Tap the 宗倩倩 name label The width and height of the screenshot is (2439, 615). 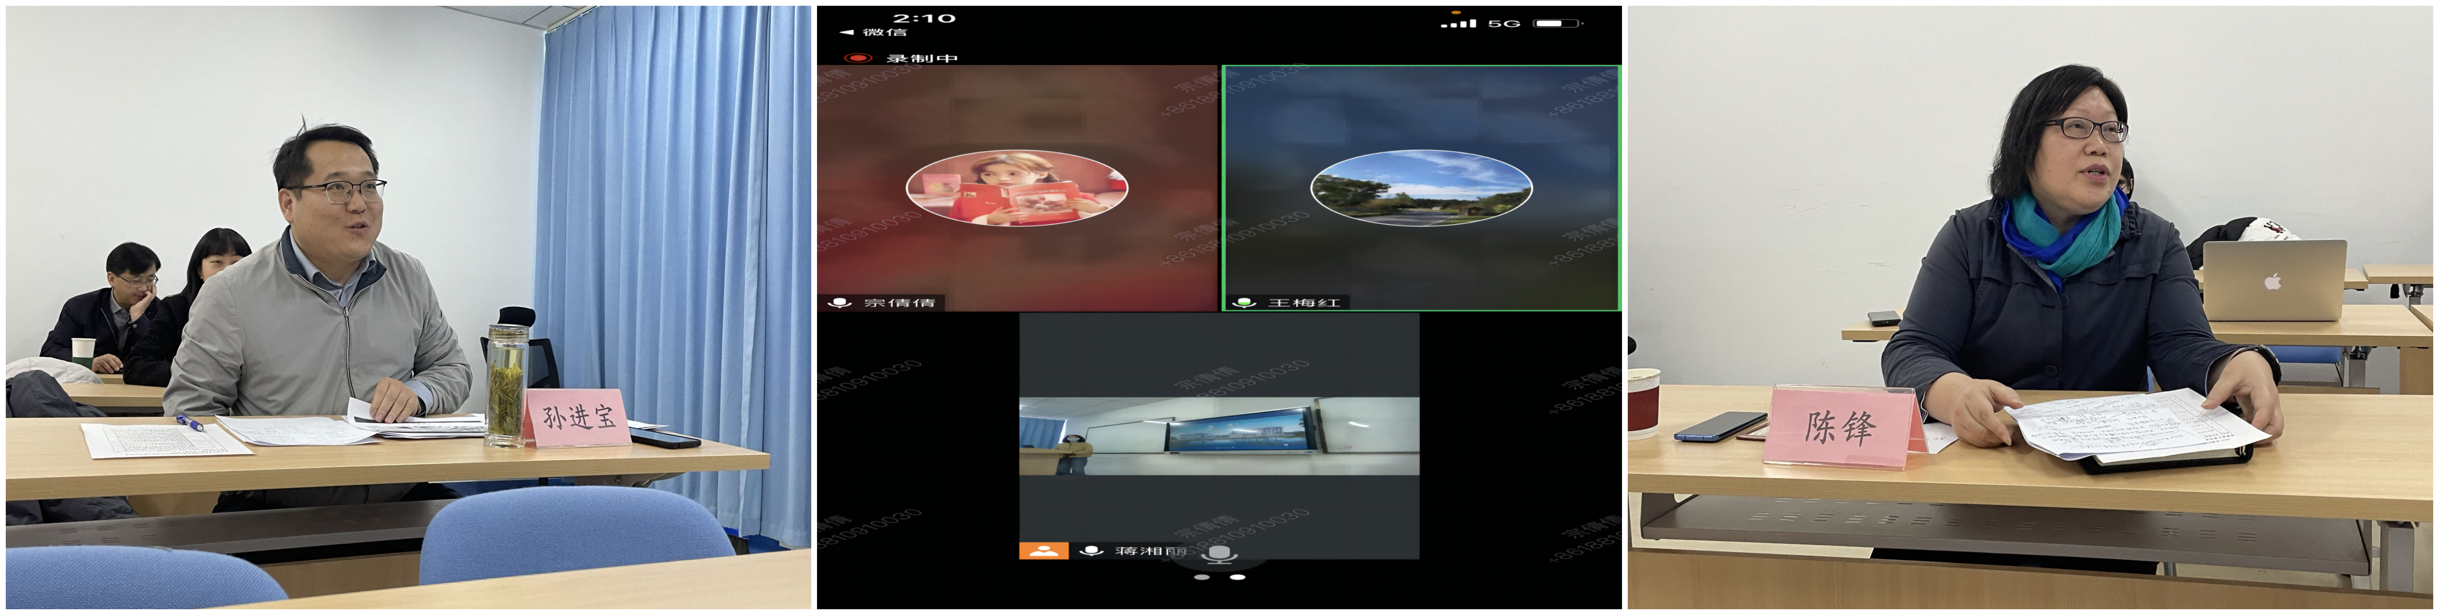click(x=898, y=303)
